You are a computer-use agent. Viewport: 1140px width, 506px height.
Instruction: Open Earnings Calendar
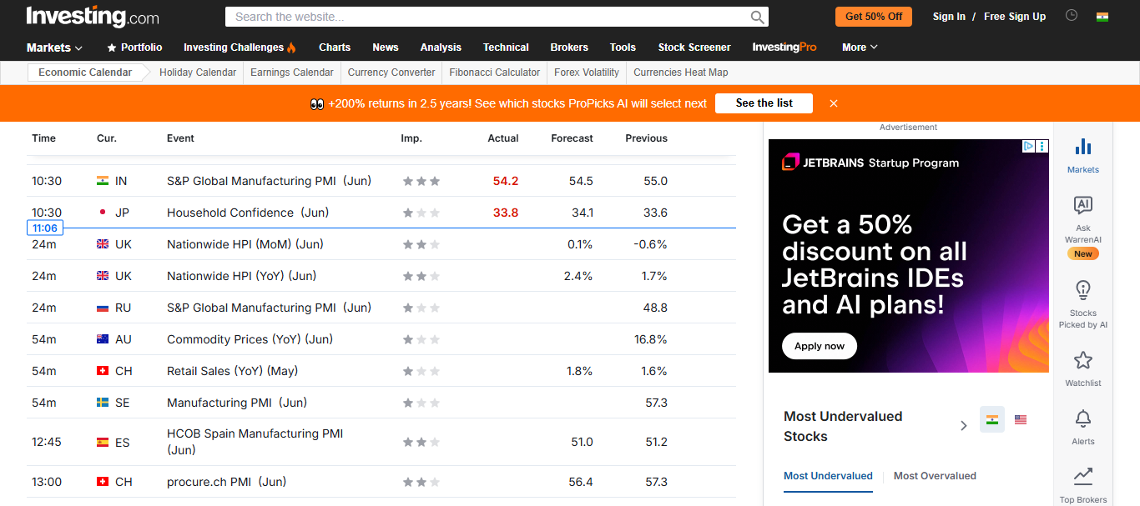(292, 73)
